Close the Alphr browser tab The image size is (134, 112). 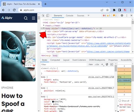(39, 4)
